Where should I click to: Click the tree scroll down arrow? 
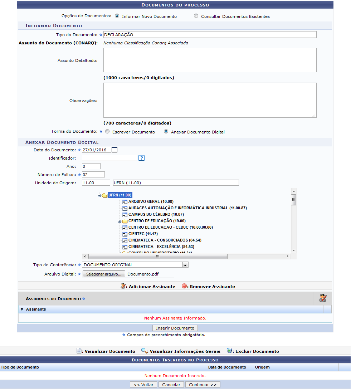(x=294, y=250)
